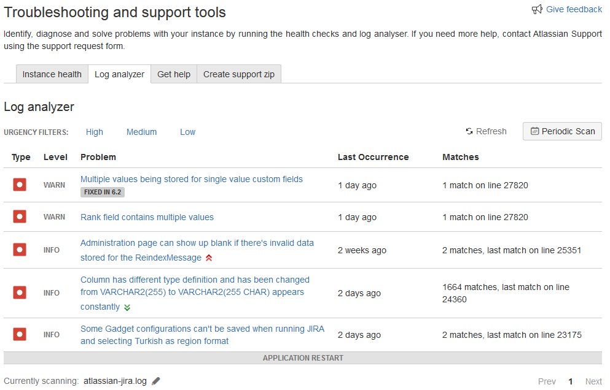Select page 1 in pagination
The width and height of the screenshot is (610, 390).
click(x=571, y=381)
